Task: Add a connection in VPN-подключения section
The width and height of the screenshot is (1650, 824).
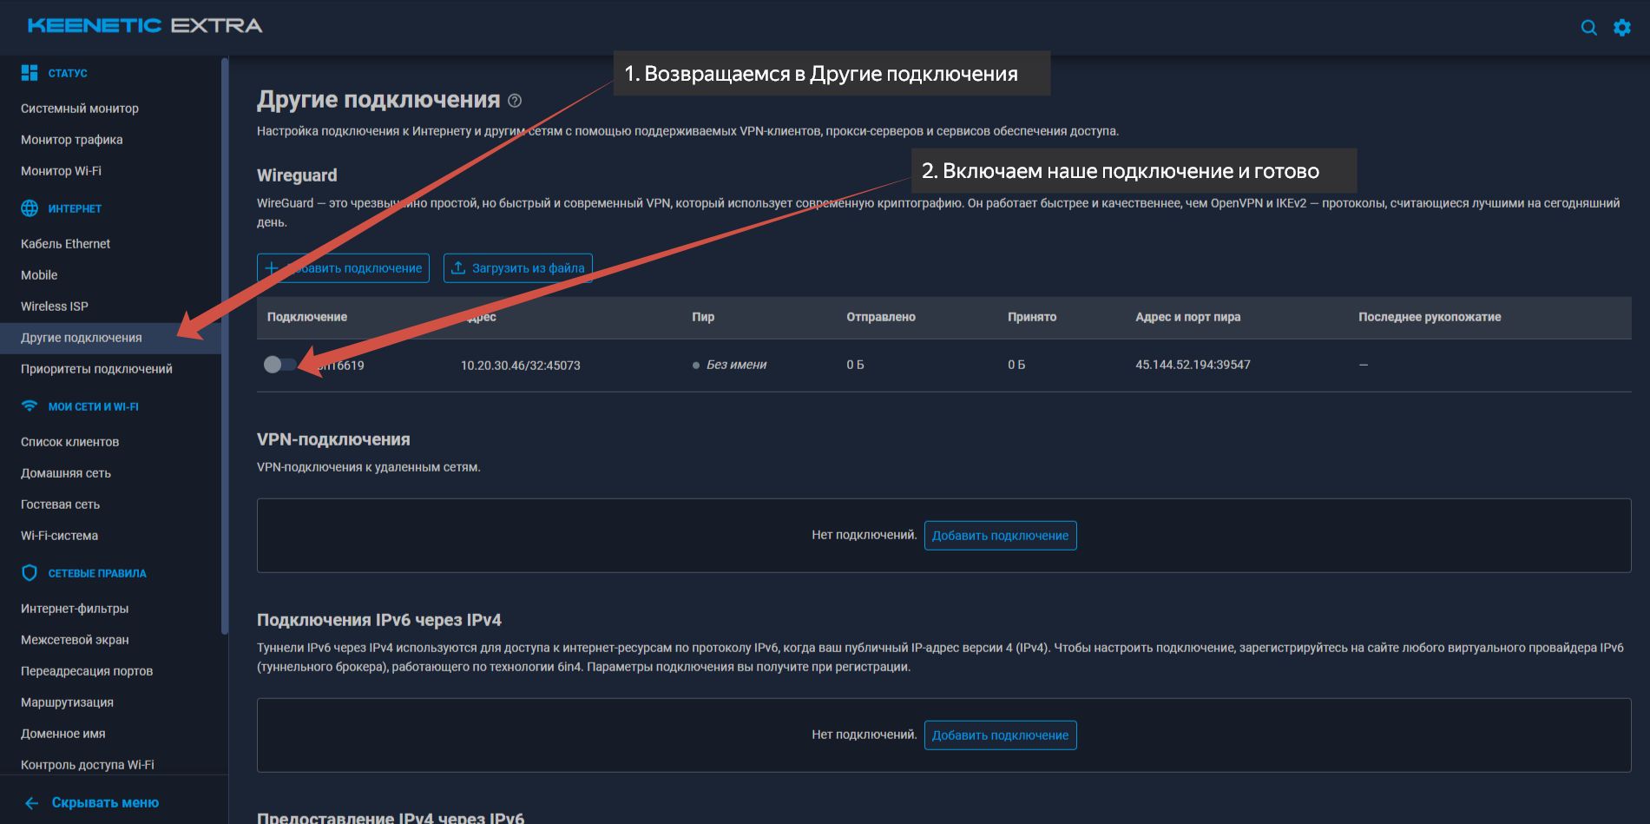Action: click(x=1000, y=536)
